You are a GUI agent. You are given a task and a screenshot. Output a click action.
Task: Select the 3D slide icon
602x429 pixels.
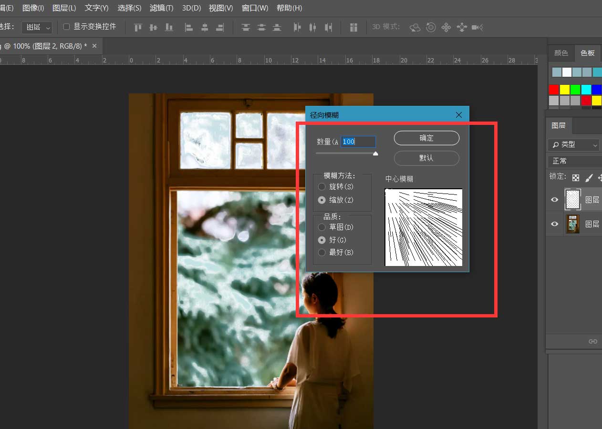[x=462, y=27]
